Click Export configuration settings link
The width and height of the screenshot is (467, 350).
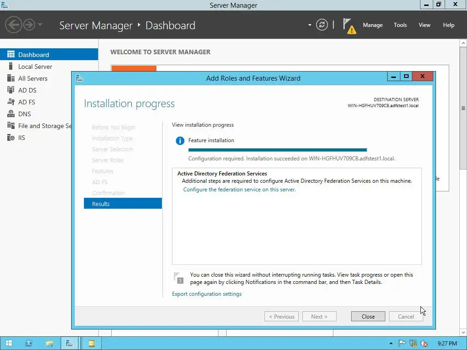pos(207,294)
